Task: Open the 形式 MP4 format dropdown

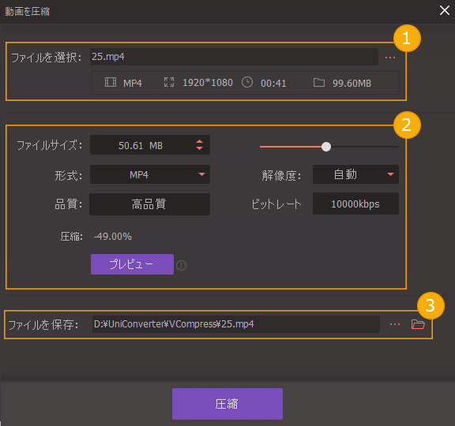Action: tap(150, 174)
